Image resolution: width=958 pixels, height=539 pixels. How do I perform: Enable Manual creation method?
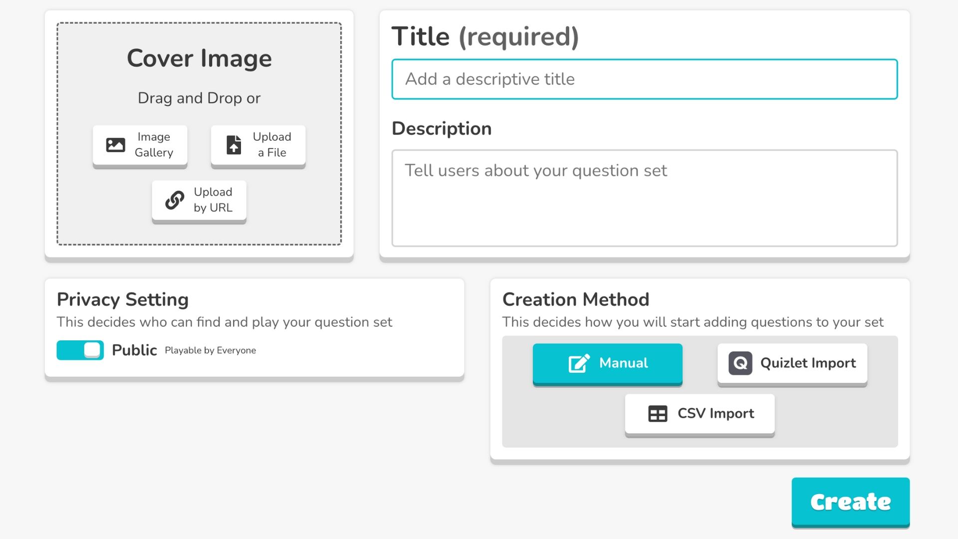tap(606, 363)
